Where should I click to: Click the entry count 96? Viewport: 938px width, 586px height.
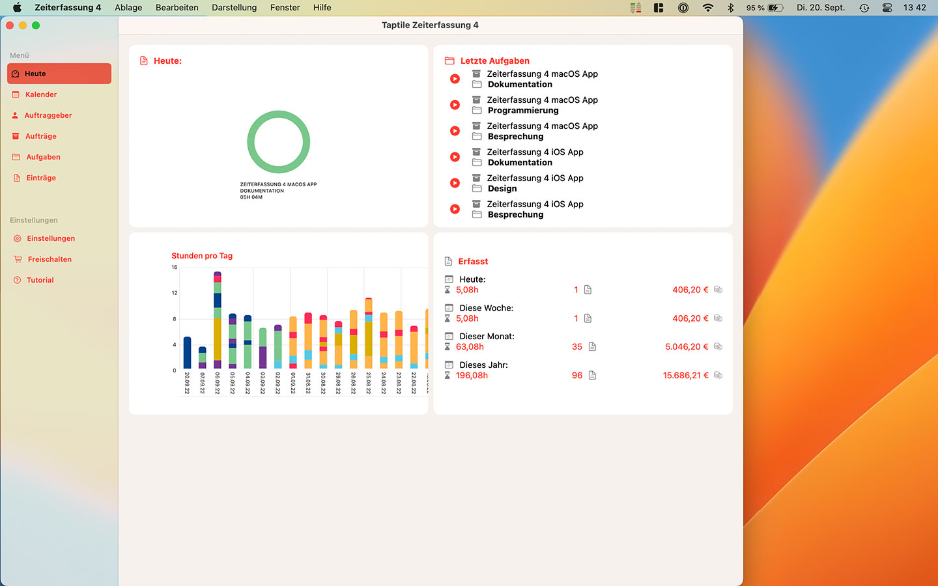click(x=577, y=376)
